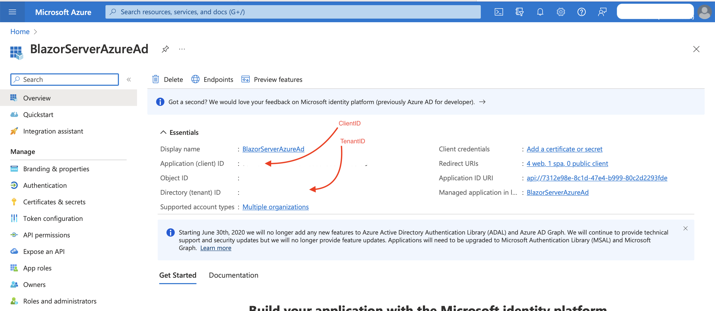Open the Application ID URI link
The image size is (715, 311).
point(597,178)
